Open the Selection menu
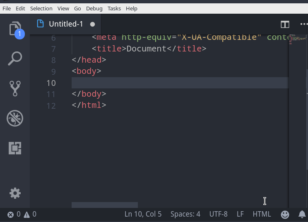308x222 pixels. point(41,9)
